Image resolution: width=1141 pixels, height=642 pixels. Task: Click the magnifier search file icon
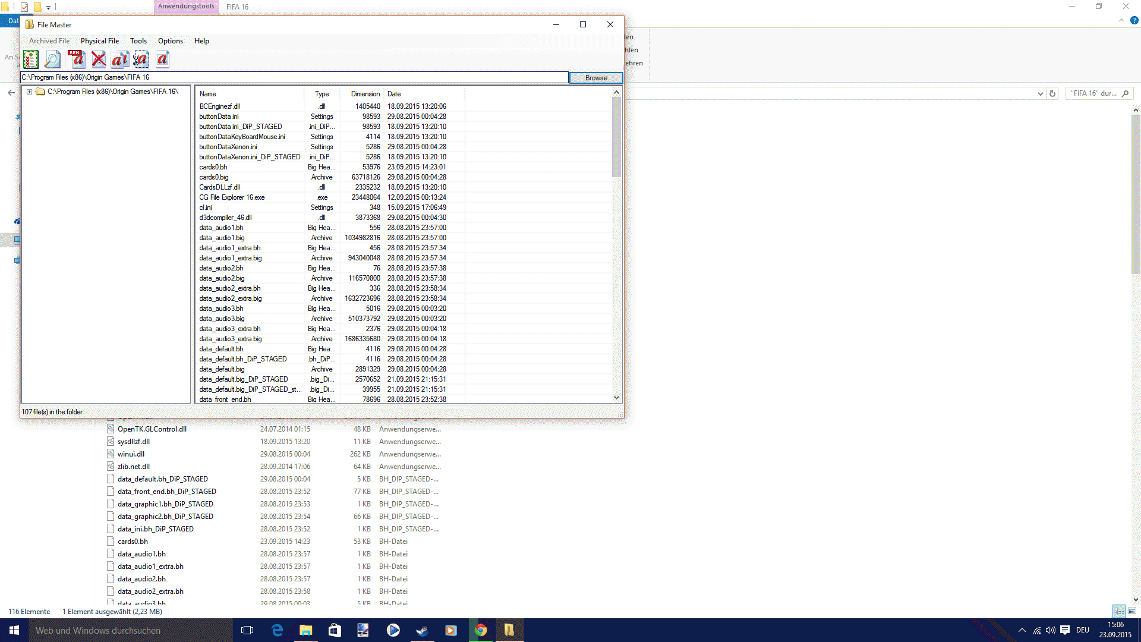coord(52,59)
